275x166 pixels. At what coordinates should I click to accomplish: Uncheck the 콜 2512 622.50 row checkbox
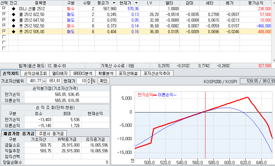tap(4, 14)
